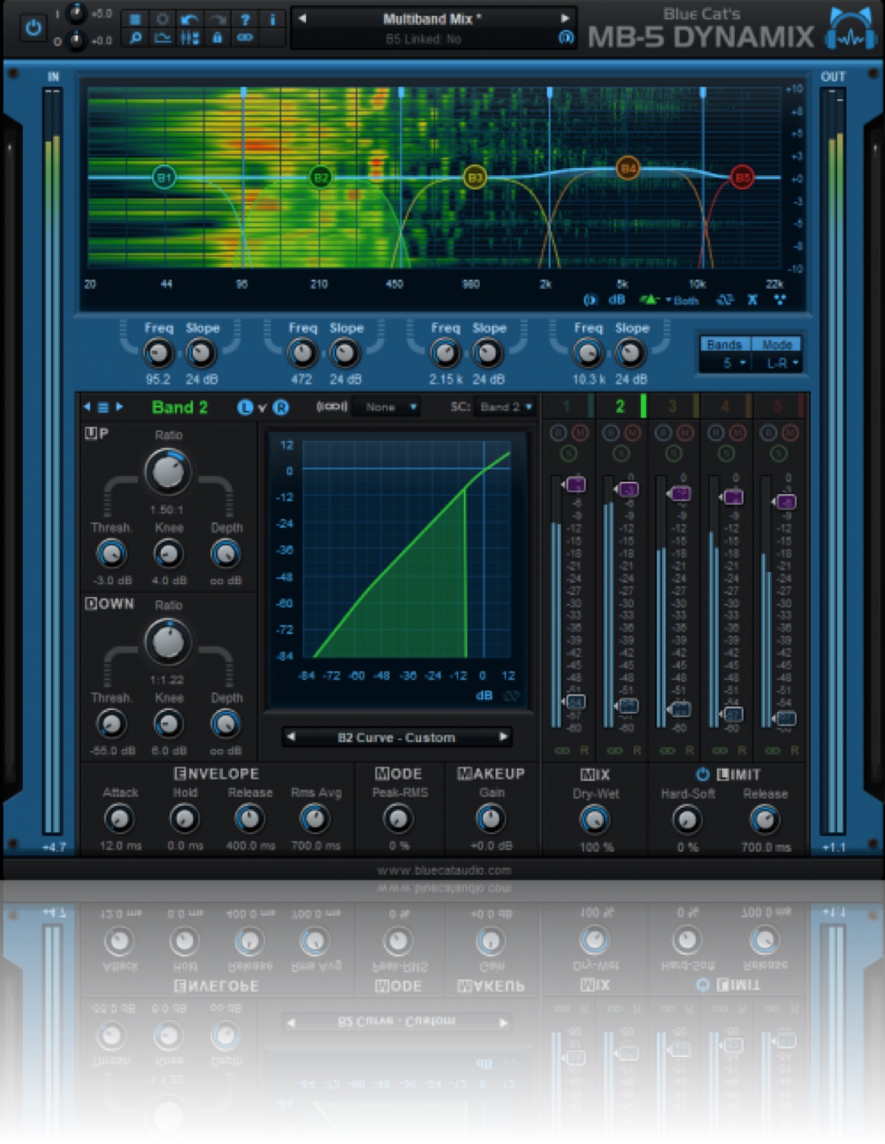Toggle the dB display option under the spectrum
Image resolution: width=885 pixels, height=1144 pixels.
[x=616, y=300]
